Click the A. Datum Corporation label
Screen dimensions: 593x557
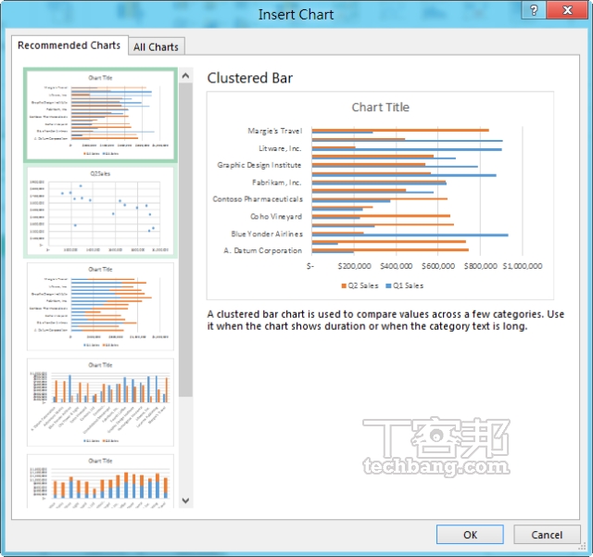pyautogui.click(x=263, y=250)
